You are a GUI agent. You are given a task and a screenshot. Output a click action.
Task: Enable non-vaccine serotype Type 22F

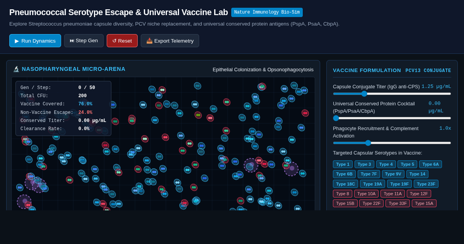tap(372, 203)
